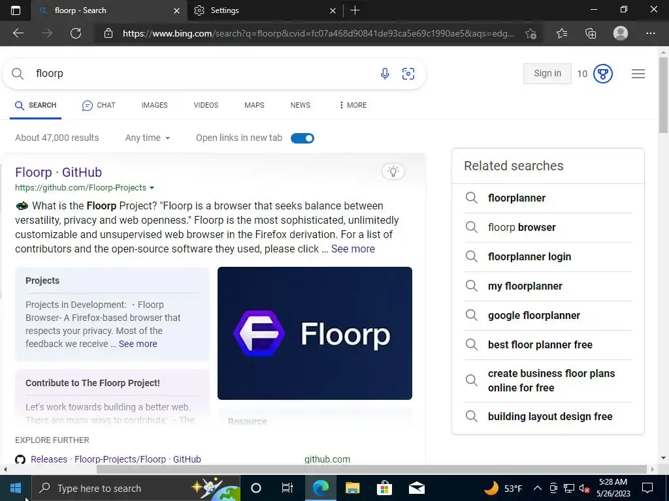Open the Favorites list icon
The image size is (669, 501).
pyautogui.click(x=562, y=33)
